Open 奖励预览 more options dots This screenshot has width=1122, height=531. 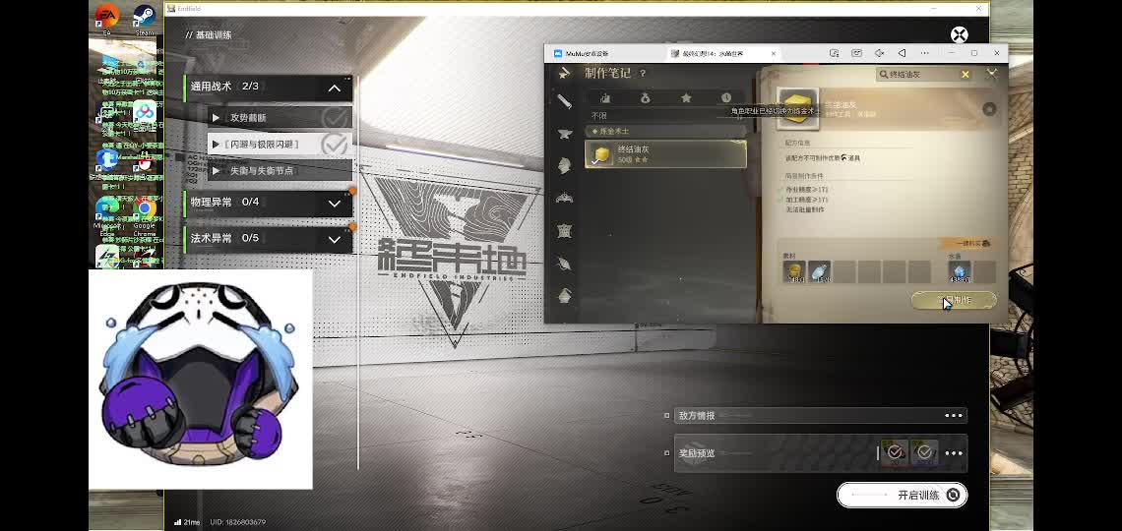click(953, 453)
